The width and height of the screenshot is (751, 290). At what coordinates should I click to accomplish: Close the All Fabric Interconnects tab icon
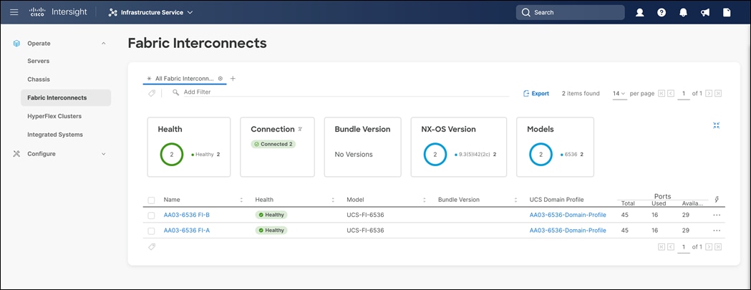pos(221,78)
